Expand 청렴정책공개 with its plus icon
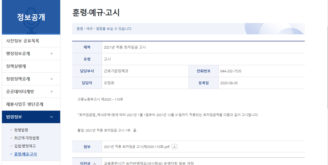Image resolution: width=328 pixels, height=165 pixels. [52, 79]
